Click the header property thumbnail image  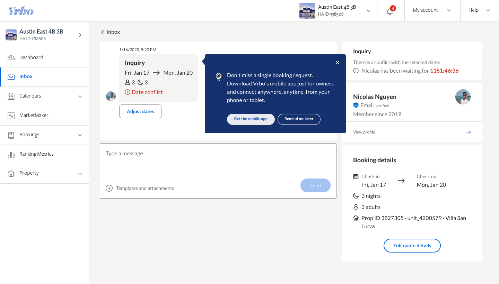point(307,11)
